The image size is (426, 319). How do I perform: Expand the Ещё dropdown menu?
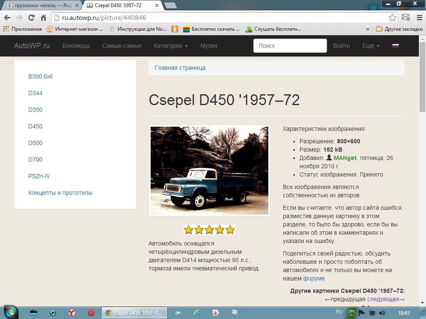point(371,46)
